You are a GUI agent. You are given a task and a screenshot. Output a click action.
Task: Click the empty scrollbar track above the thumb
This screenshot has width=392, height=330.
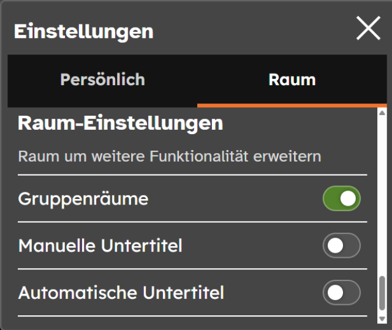(383, 196)
